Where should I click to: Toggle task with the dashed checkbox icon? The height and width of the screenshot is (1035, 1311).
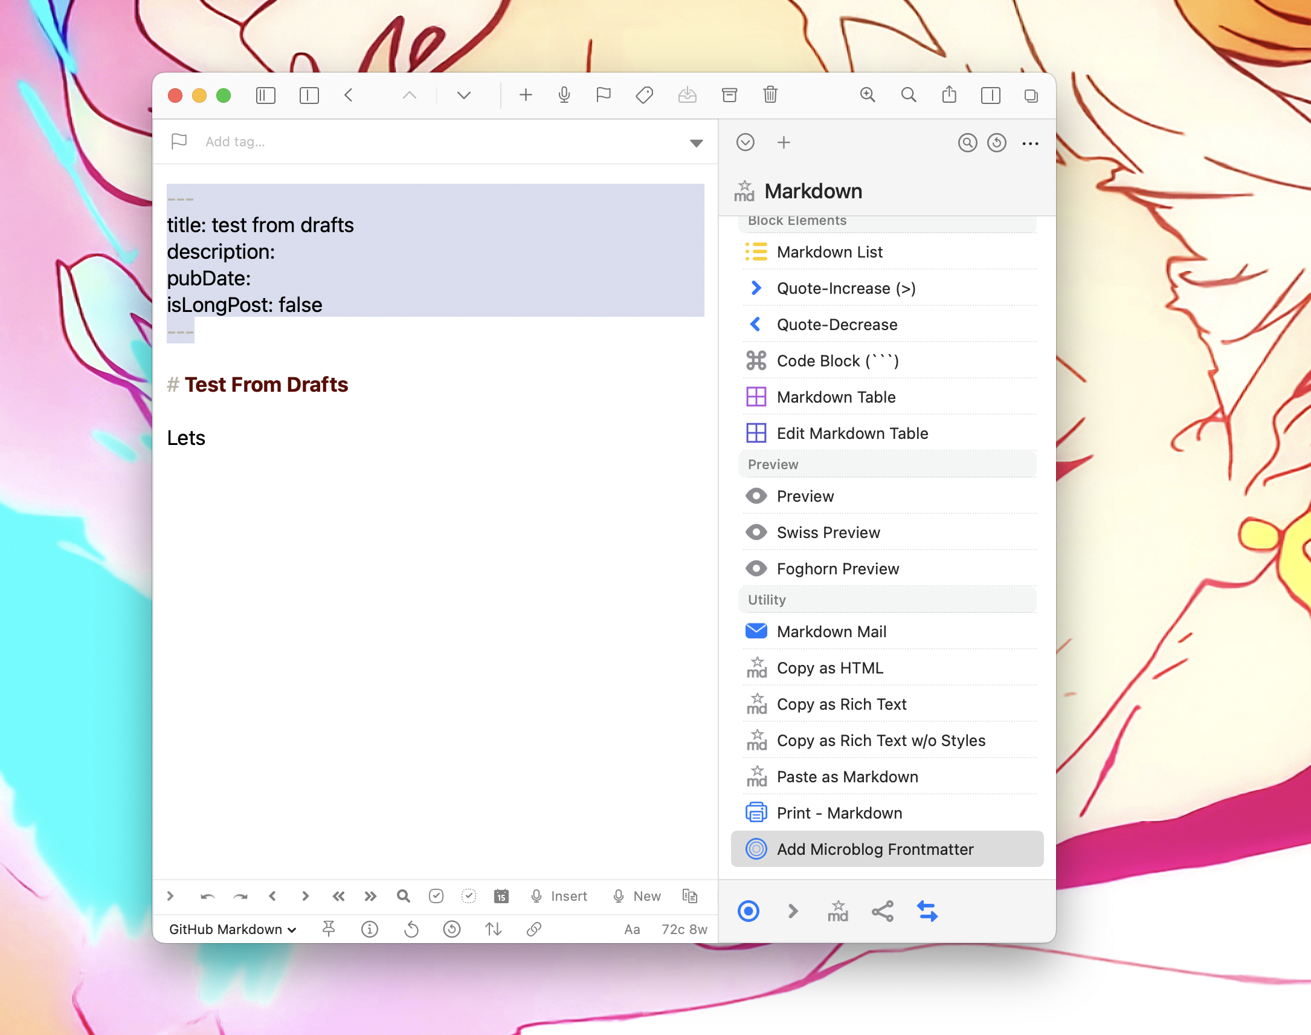tap(469, 895)
